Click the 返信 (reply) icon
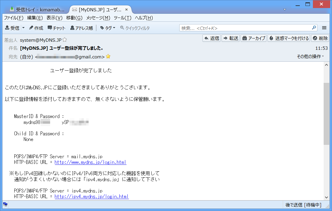The image size is (332, 211). coord(211,38)
